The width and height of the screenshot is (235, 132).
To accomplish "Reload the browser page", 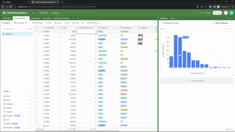I will pos(11,7).
